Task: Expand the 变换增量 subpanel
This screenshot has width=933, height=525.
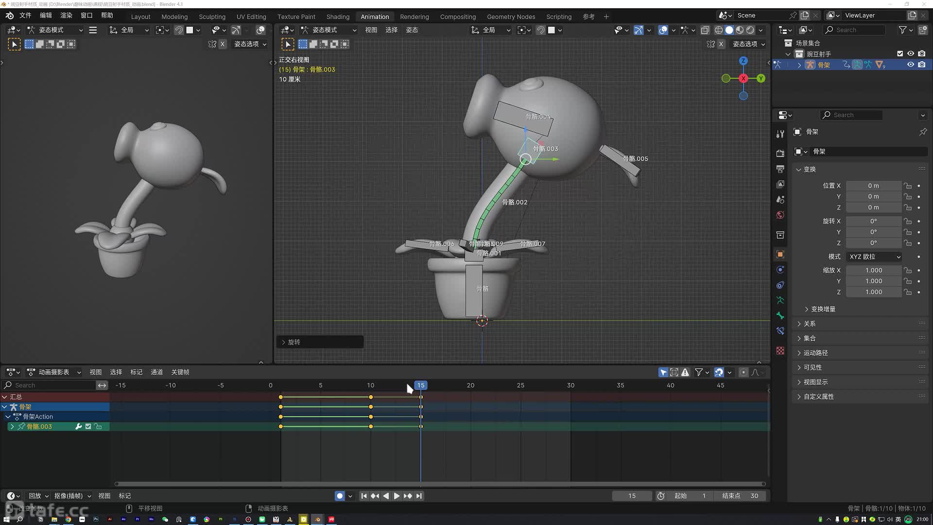Action: coord(820,309)
